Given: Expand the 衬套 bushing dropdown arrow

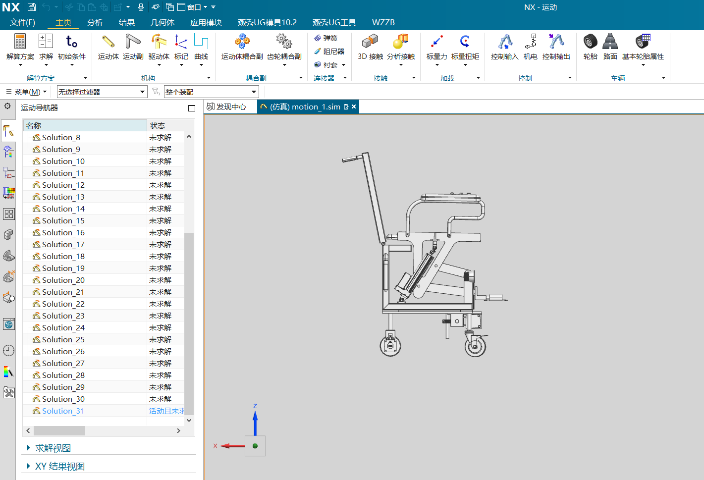Looking at the screenshot, I should point(343,65).
